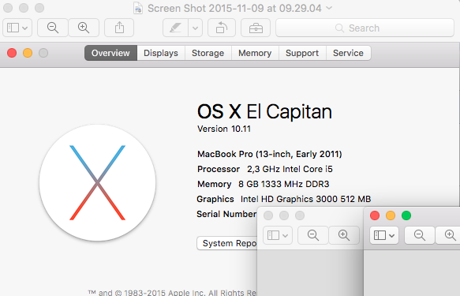Click the El Capitan X logo

97,183
